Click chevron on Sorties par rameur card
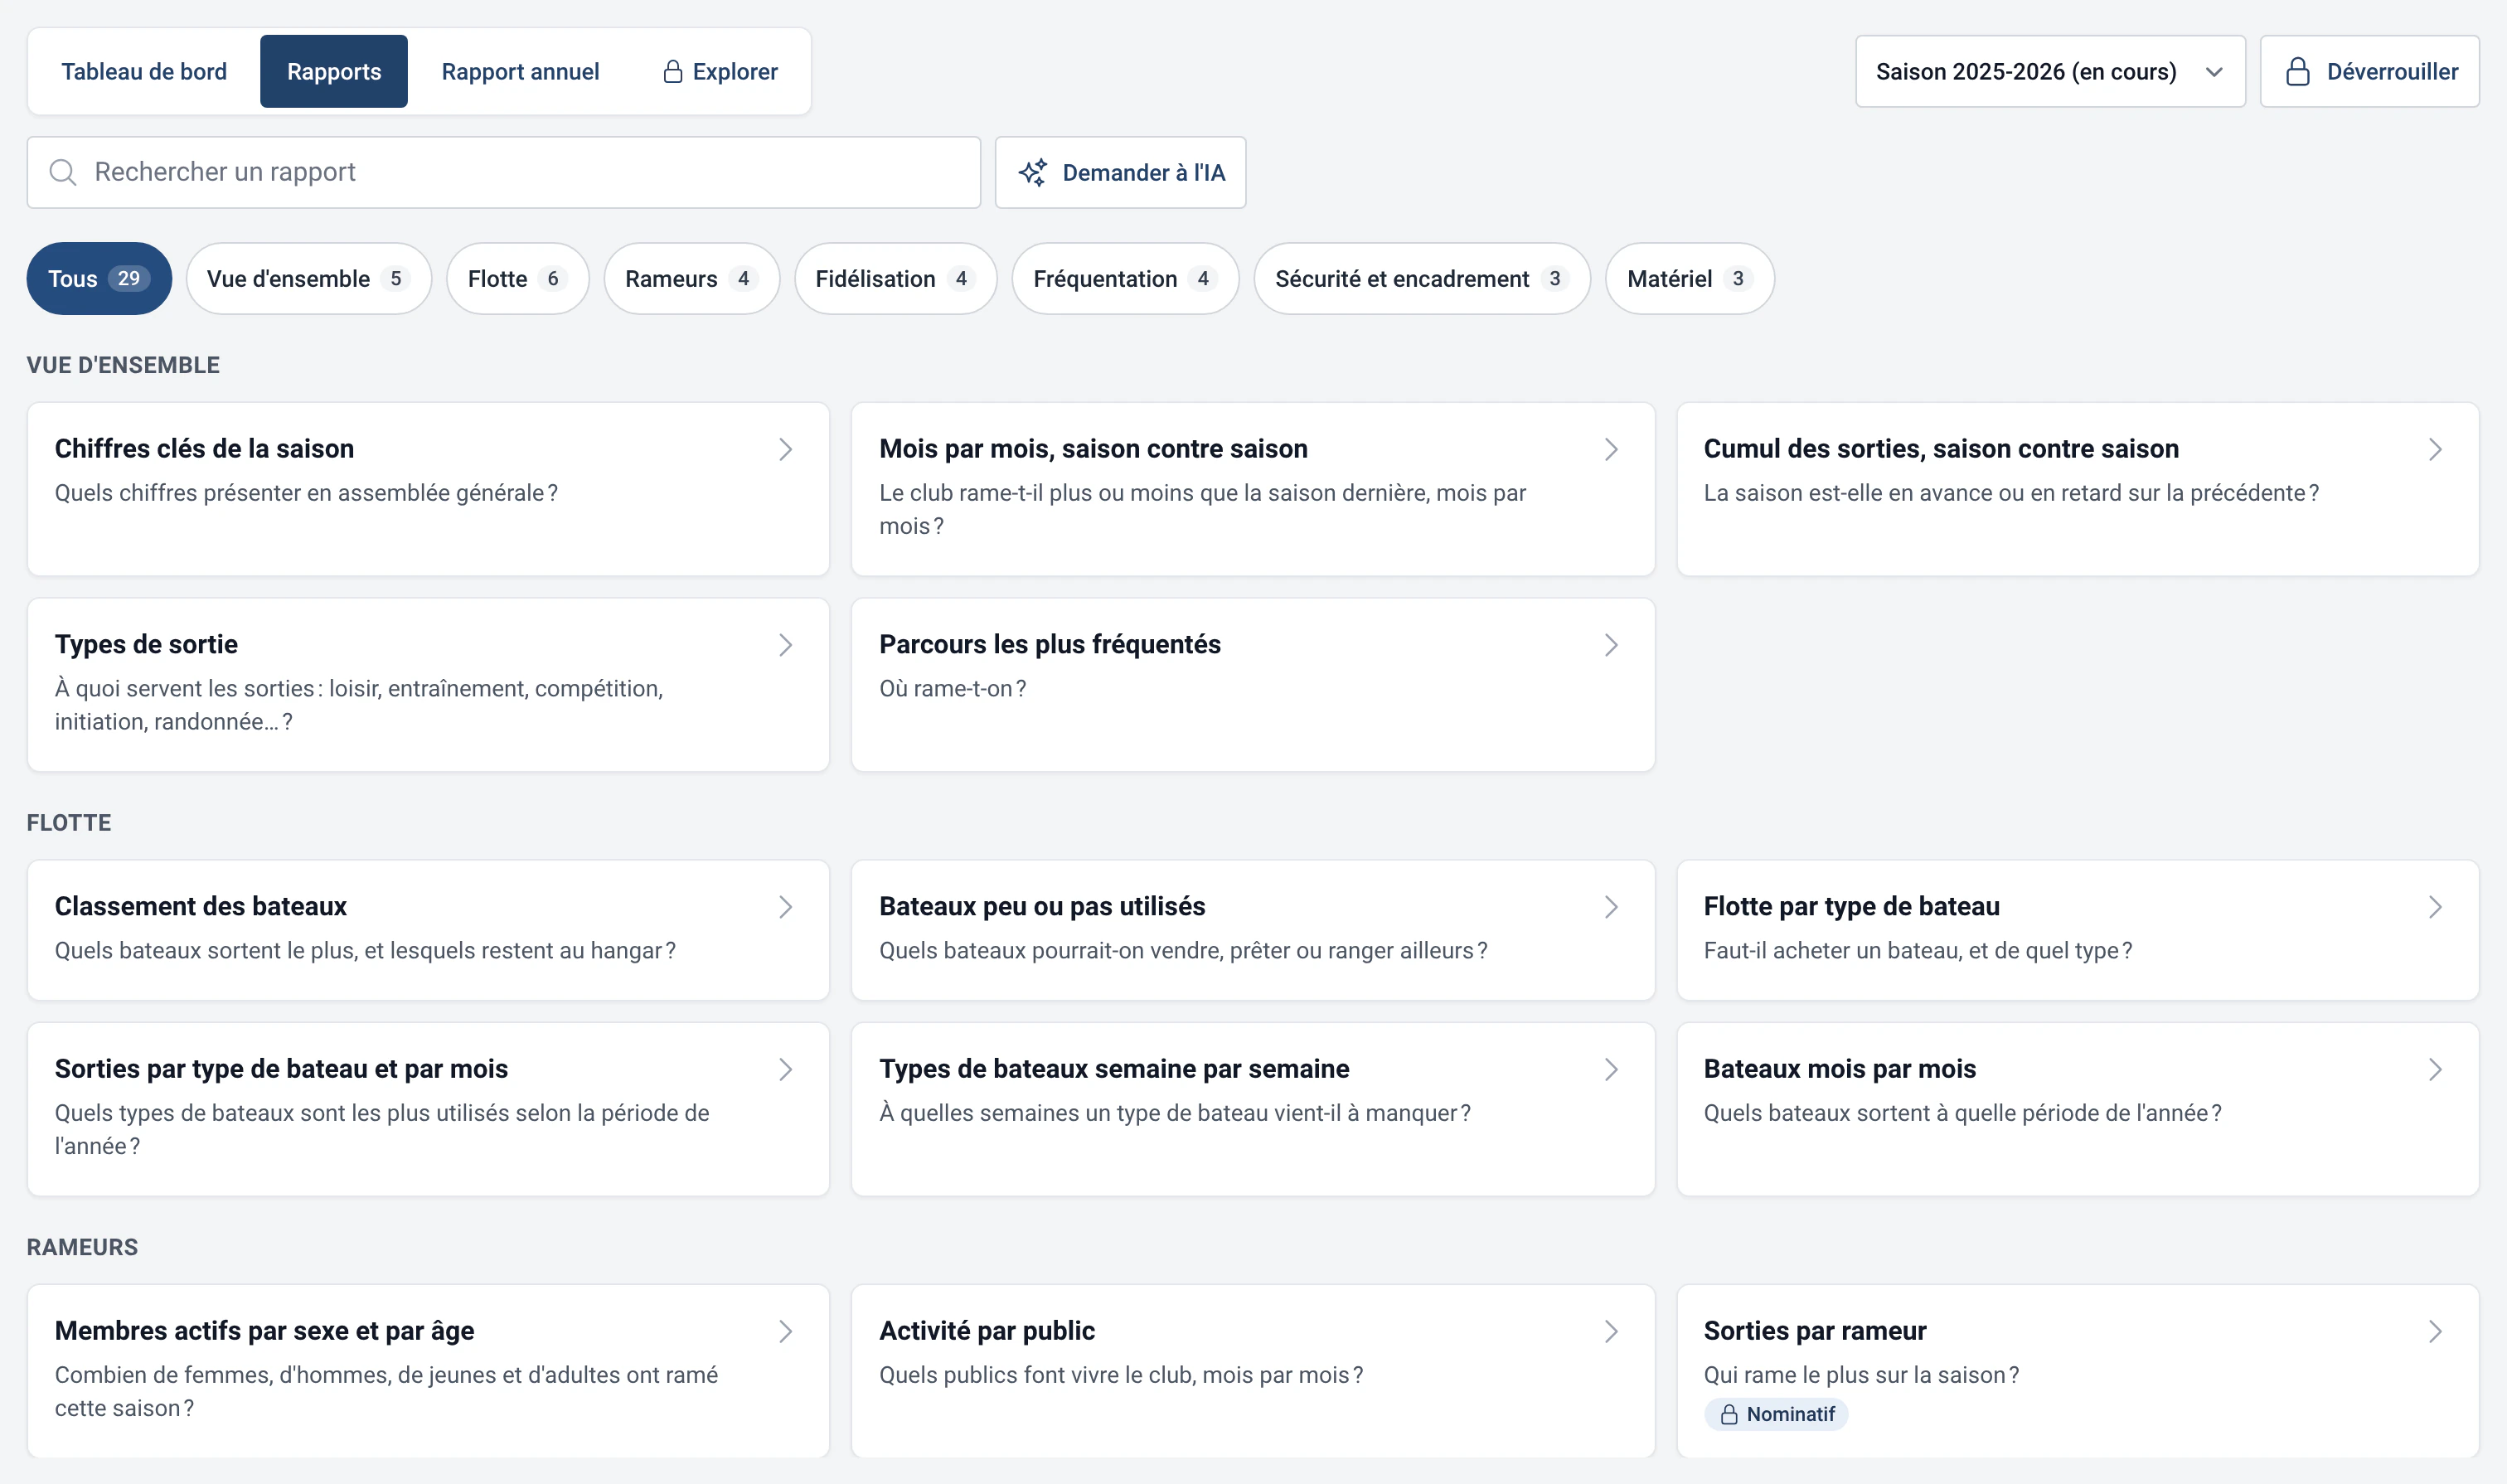 (2435, 1331)
